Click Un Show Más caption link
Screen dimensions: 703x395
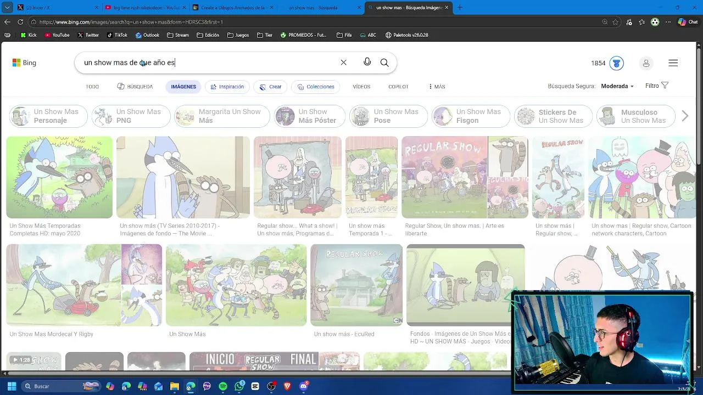tap(187, 334)
